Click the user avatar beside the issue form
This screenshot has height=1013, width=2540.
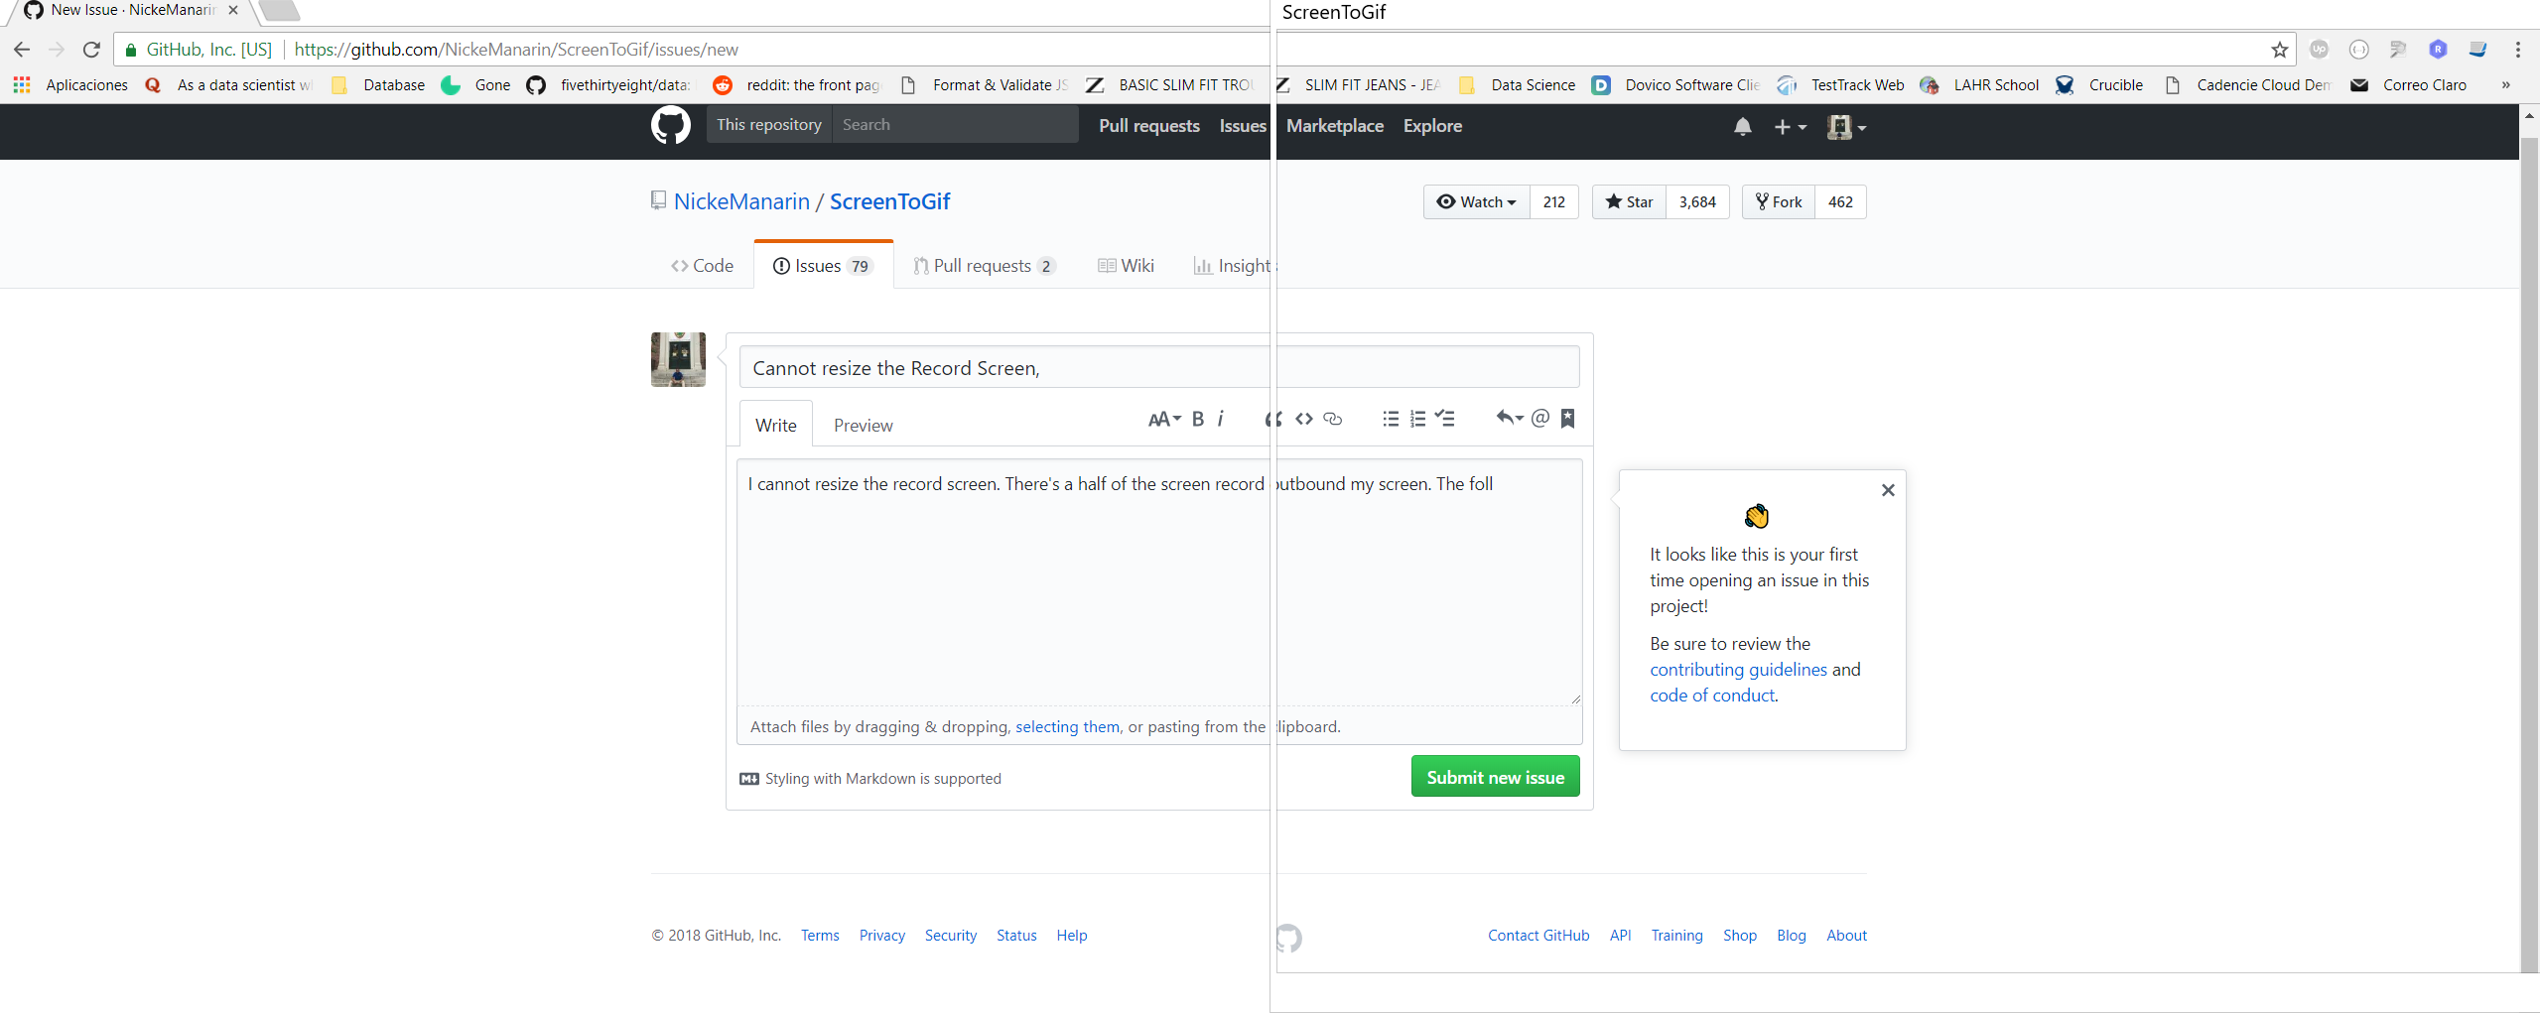678,359
